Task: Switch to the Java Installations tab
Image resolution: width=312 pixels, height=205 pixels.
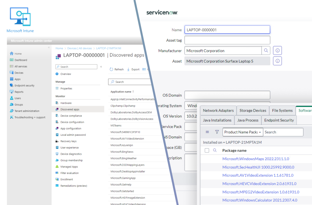Action: (217, 120)
